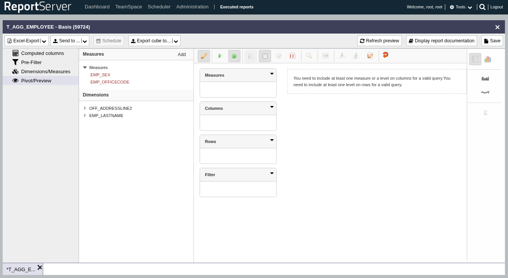
Task: Click the pencil edit query icon
Action: pyautogui.click(x=204, y=56)
